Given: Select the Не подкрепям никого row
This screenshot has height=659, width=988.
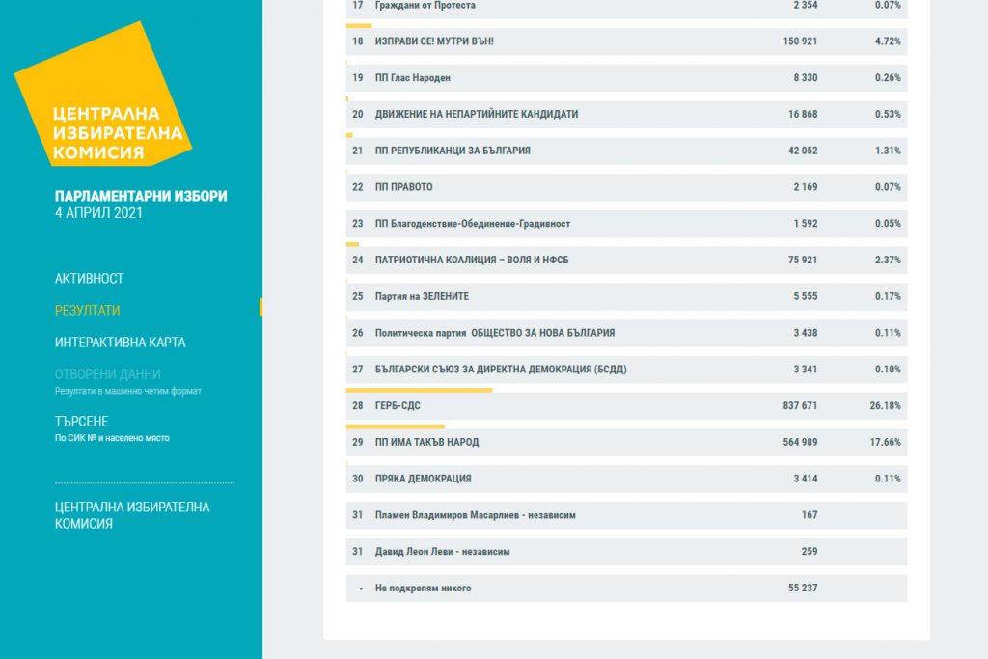Looking at the screenshot, I should (x=625, y=588).
